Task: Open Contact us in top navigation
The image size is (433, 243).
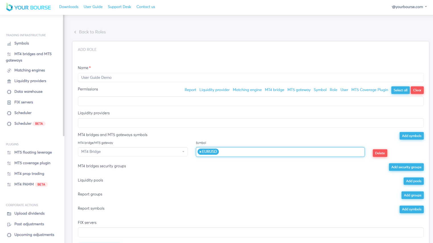Action: click(x=146, y=7)
